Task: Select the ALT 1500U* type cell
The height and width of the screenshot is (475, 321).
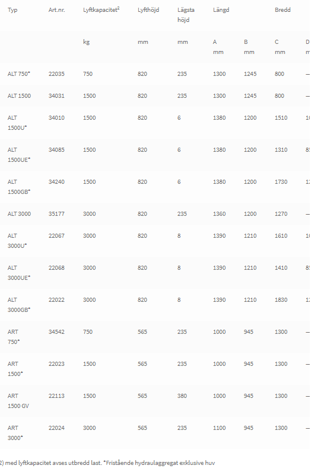Action: pos(17,123)
